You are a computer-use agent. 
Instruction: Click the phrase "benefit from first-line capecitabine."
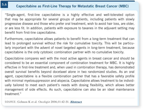point(30,33)
